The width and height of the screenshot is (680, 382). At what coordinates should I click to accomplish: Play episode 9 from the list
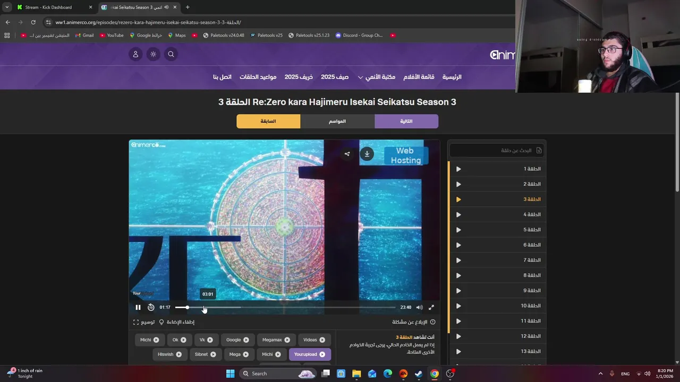[458, 291]
